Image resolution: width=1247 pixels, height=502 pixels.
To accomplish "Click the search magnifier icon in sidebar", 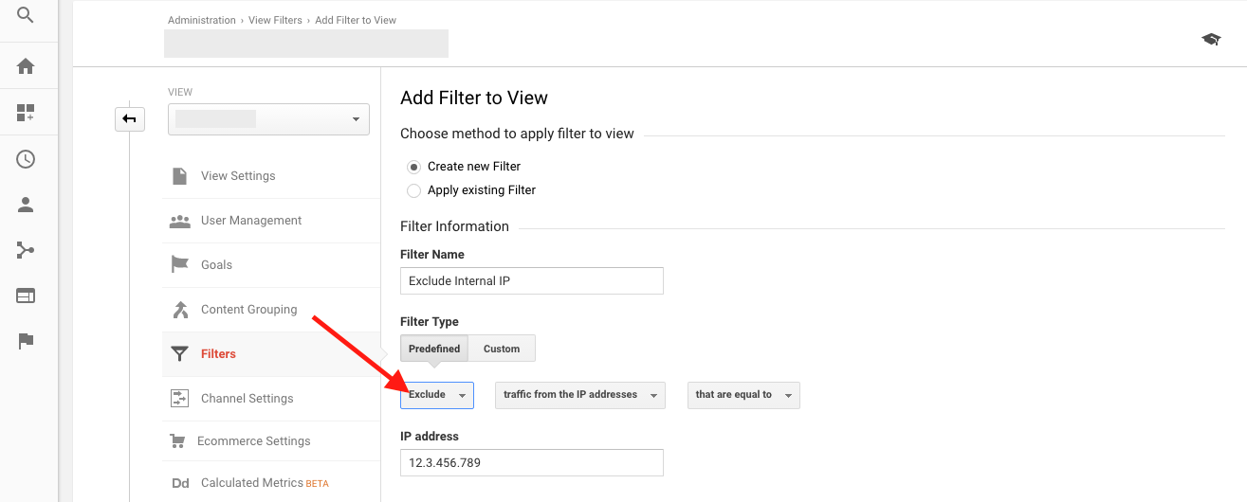I will pyautogui.click(x=26, y=15).
